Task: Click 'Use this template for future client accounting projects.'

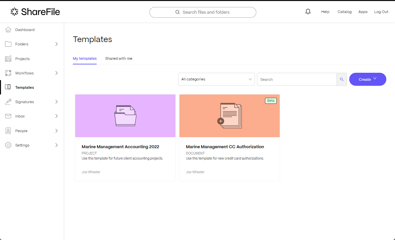Action: 122,159
